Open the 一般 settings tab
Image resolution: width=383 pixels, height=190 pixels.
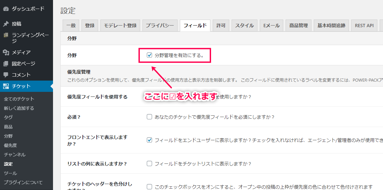71,26
